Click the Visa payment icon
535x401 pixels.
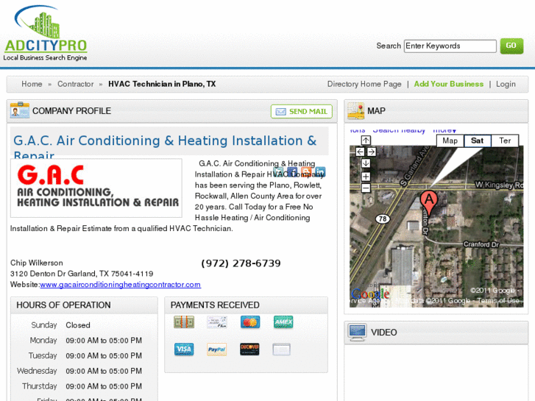point(184,349)
